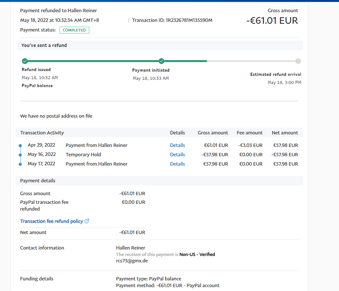This screenshot has width=339, height=291.
Task: Click the Refund issued green checkmark icon
Action: click(25, 61)
